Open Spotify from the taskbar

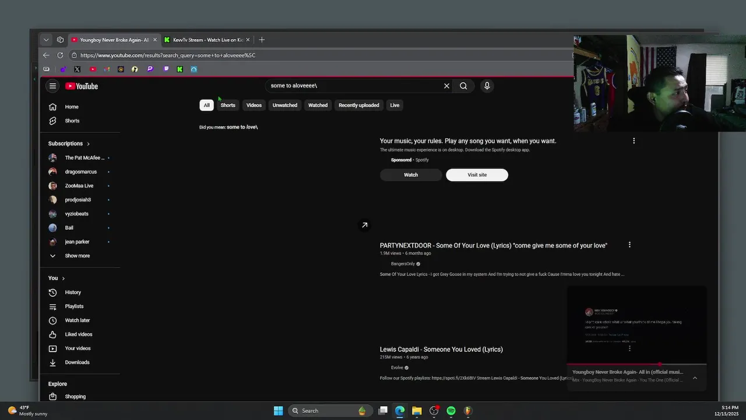click(x=451, y=411)
